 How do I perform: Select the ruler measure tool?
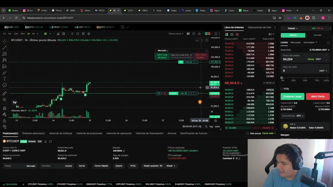point(4,94)
